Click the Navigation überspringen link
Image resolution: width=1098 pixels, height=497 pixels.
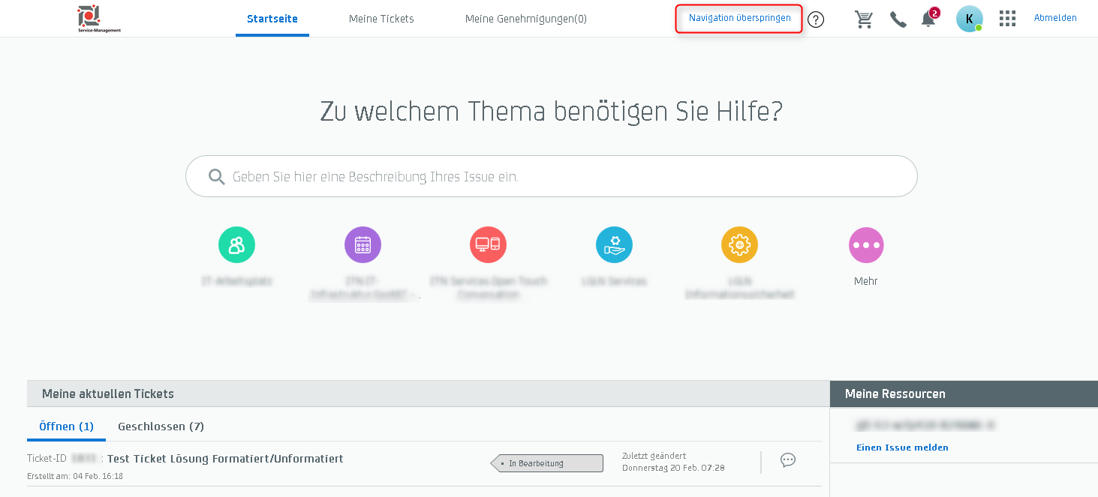point(738,17)
